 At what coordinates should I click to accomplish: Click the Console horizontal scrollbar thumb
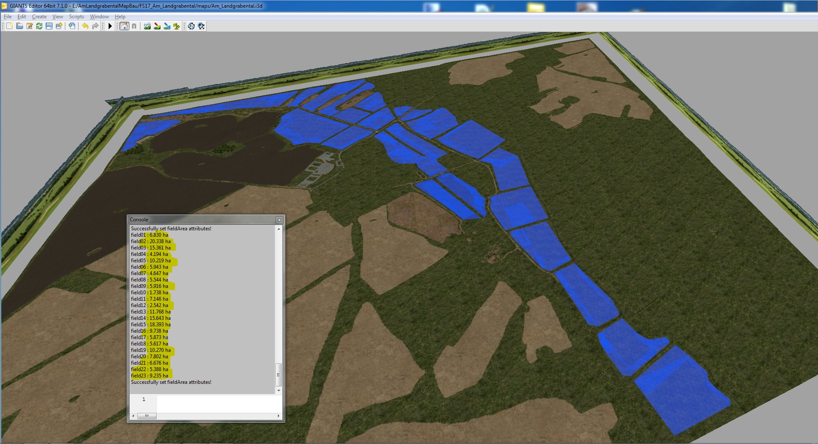(147, 416)
